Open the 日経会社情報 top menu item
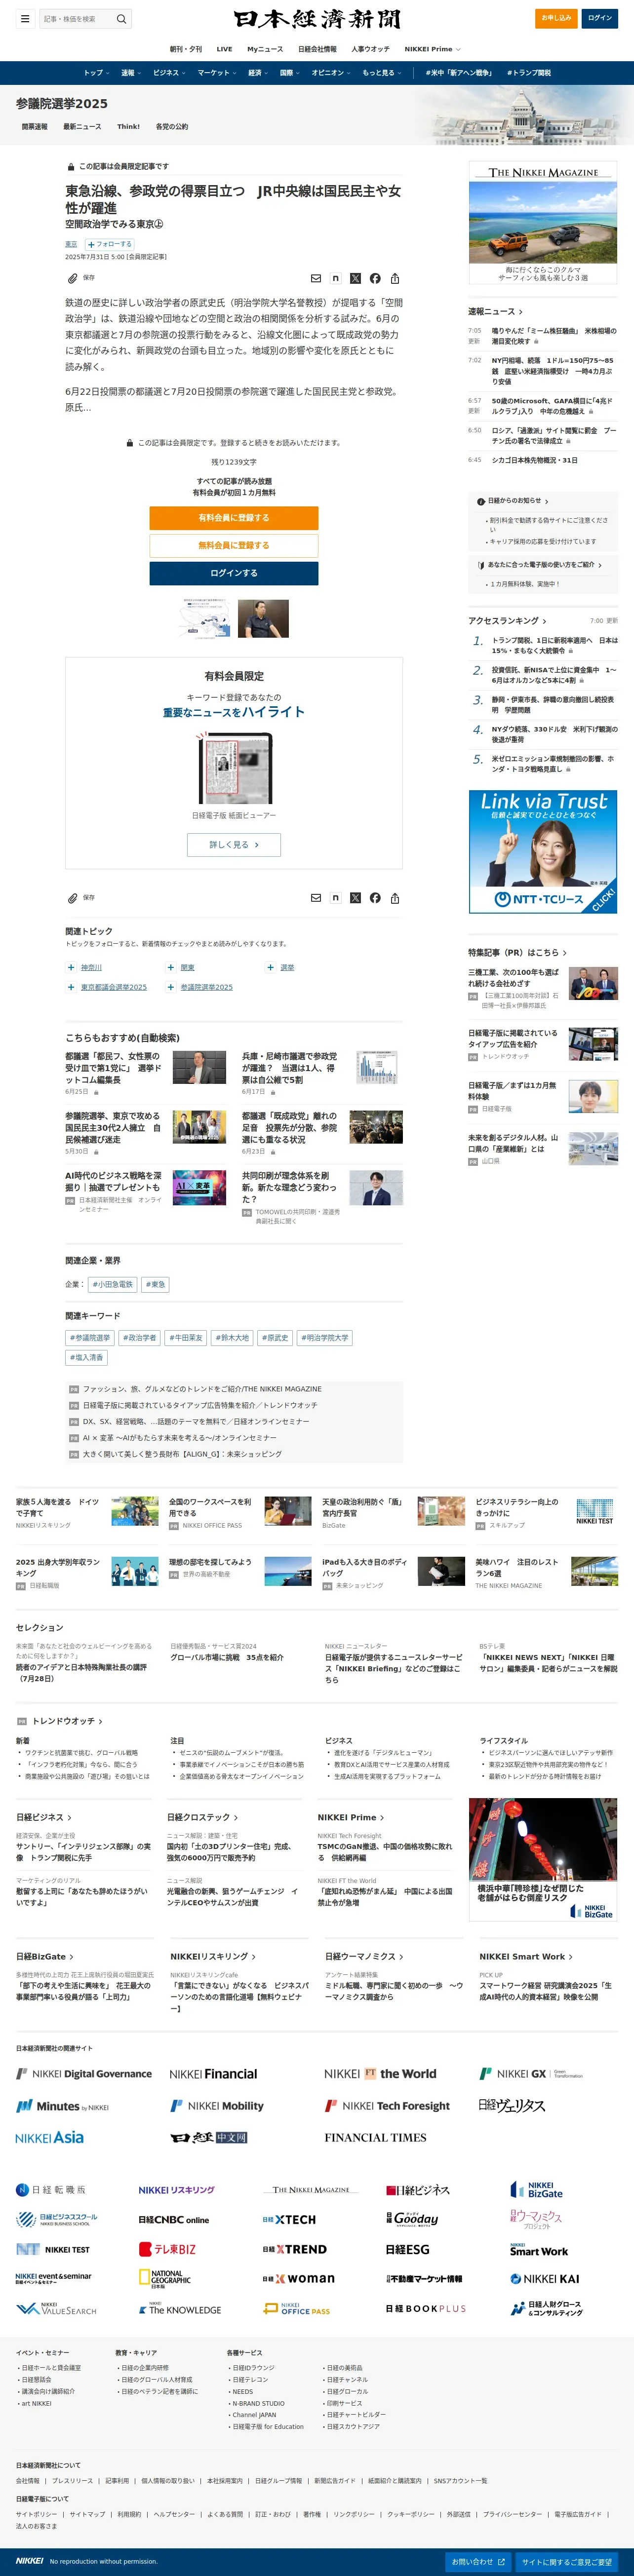This screenshot has width=634, height=2576. click(x=317, y=49)
